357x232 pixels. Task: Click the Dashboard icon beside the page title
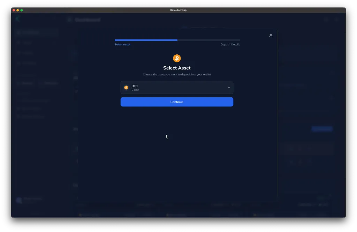coord(69,20)
